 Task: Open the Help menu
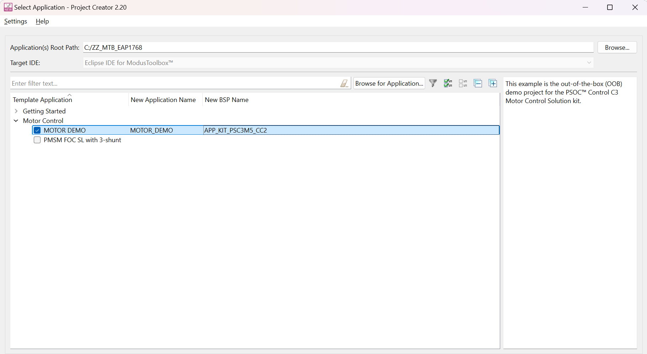pos(42,21)
